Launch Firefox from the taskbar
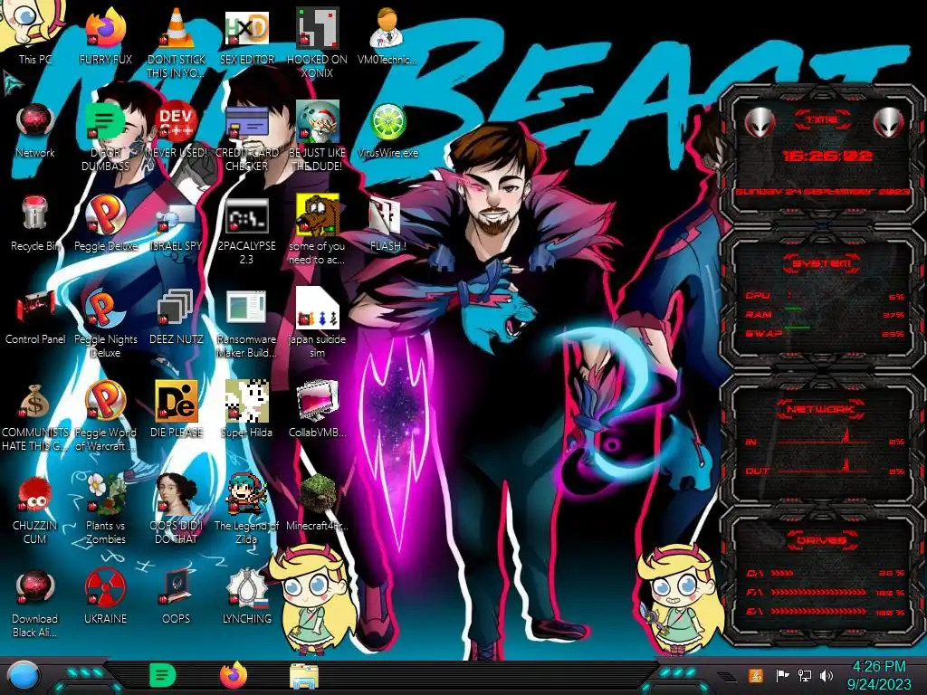The width and height of the screenshot is (927, 695). coord(234,675)
